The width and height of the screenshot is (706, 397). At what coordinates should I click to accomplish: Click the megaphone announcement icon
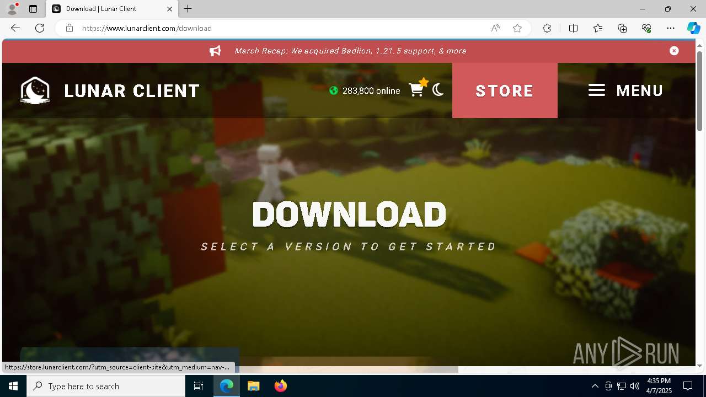(215, 51)
